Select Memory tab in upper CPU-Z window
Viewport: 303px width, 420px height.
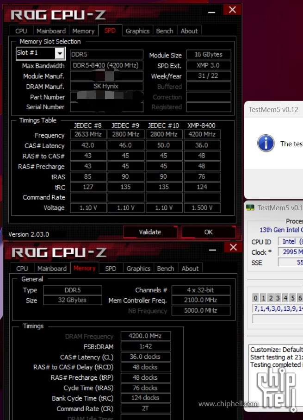tap(83, 31)
